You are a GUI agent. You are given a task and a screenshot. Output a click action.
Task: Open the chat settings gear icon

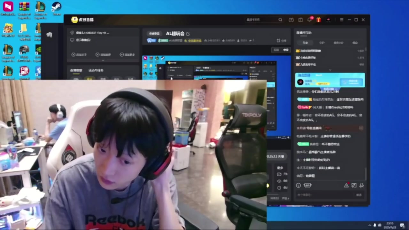click(361, 185)
